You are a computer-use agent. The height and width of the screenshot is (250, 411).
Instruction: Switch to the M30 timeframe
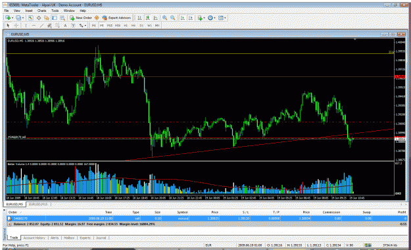tap(118, 26)
